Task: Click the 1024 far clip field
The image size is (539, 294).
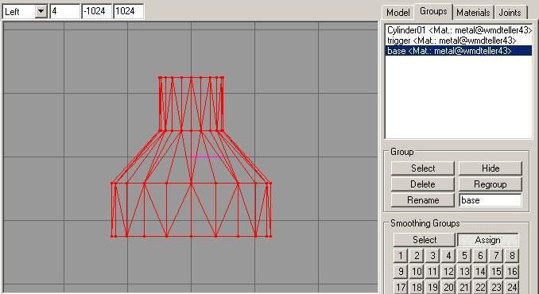Action: pos(128,11)
